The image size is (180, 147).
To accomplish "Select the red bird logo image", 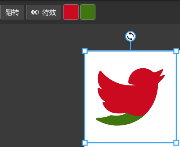I will [x=130, y=97].
